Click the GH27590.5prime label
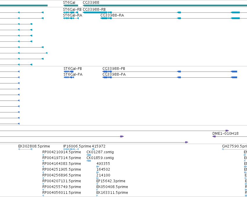247x197 pixels. click(235, 146)
